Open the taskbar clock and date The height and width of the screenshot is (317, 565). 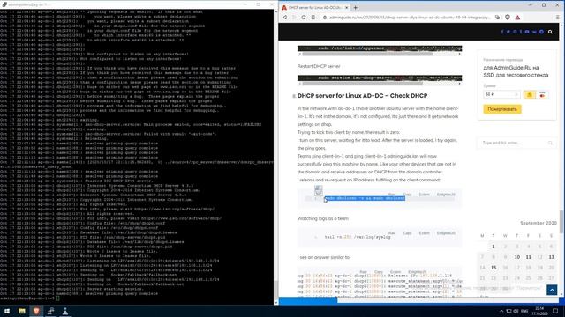click(x=539, y=311)
